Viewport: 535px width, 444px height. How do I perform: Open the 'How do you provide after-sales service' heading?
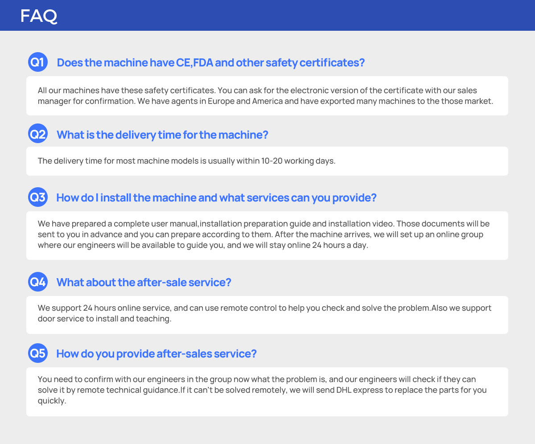(156, 354)
